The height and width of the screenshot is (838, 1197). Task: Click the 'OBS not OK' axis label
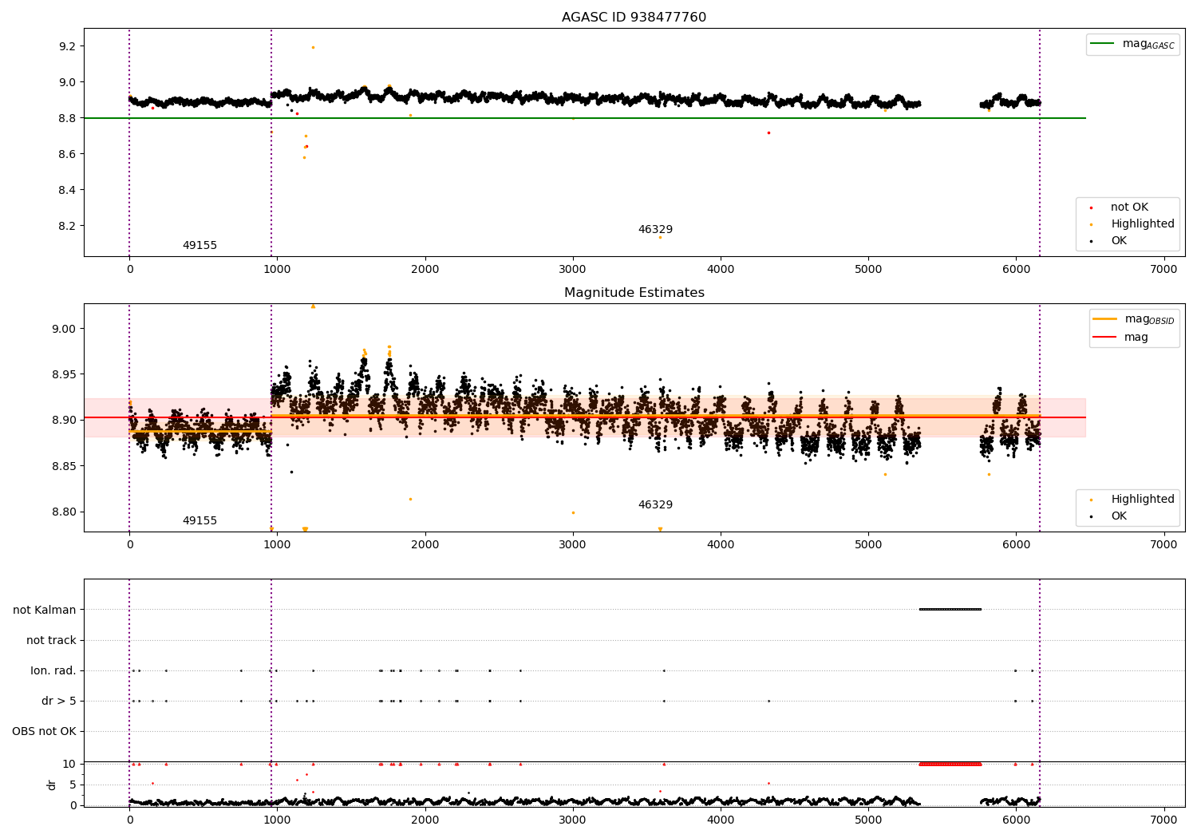[x=44, y=732]
